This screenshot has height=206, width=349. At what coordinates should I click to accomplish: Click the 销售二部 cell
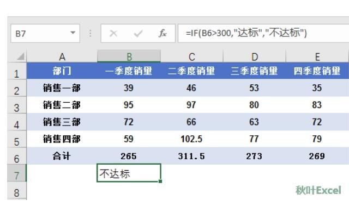point(62,105)
